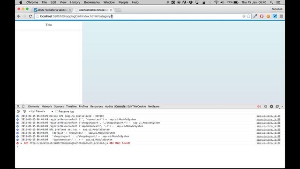Switch to the Audits panel
Screen dimensions: 300x169
click(x=109, y=107)
